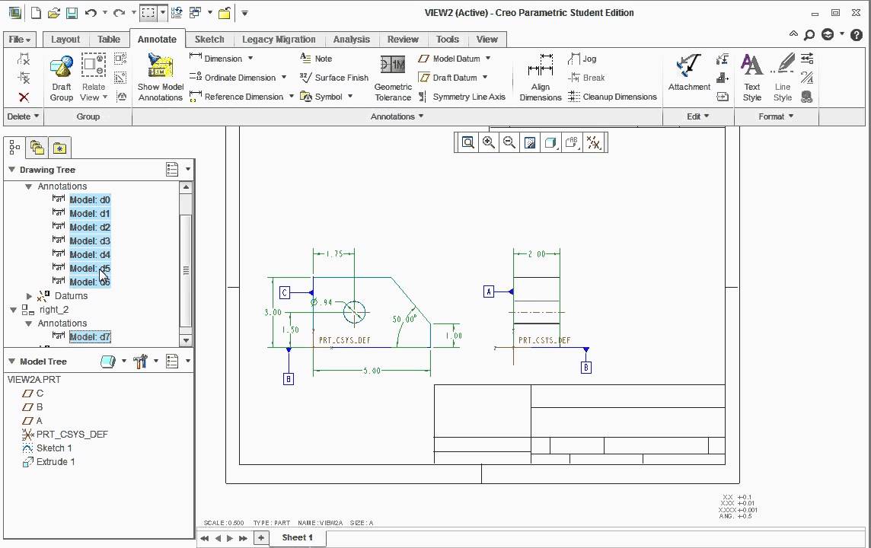The image size is (871, 548).
Task: Expand the Annotations group dropdown
Action: pos(397,116)
